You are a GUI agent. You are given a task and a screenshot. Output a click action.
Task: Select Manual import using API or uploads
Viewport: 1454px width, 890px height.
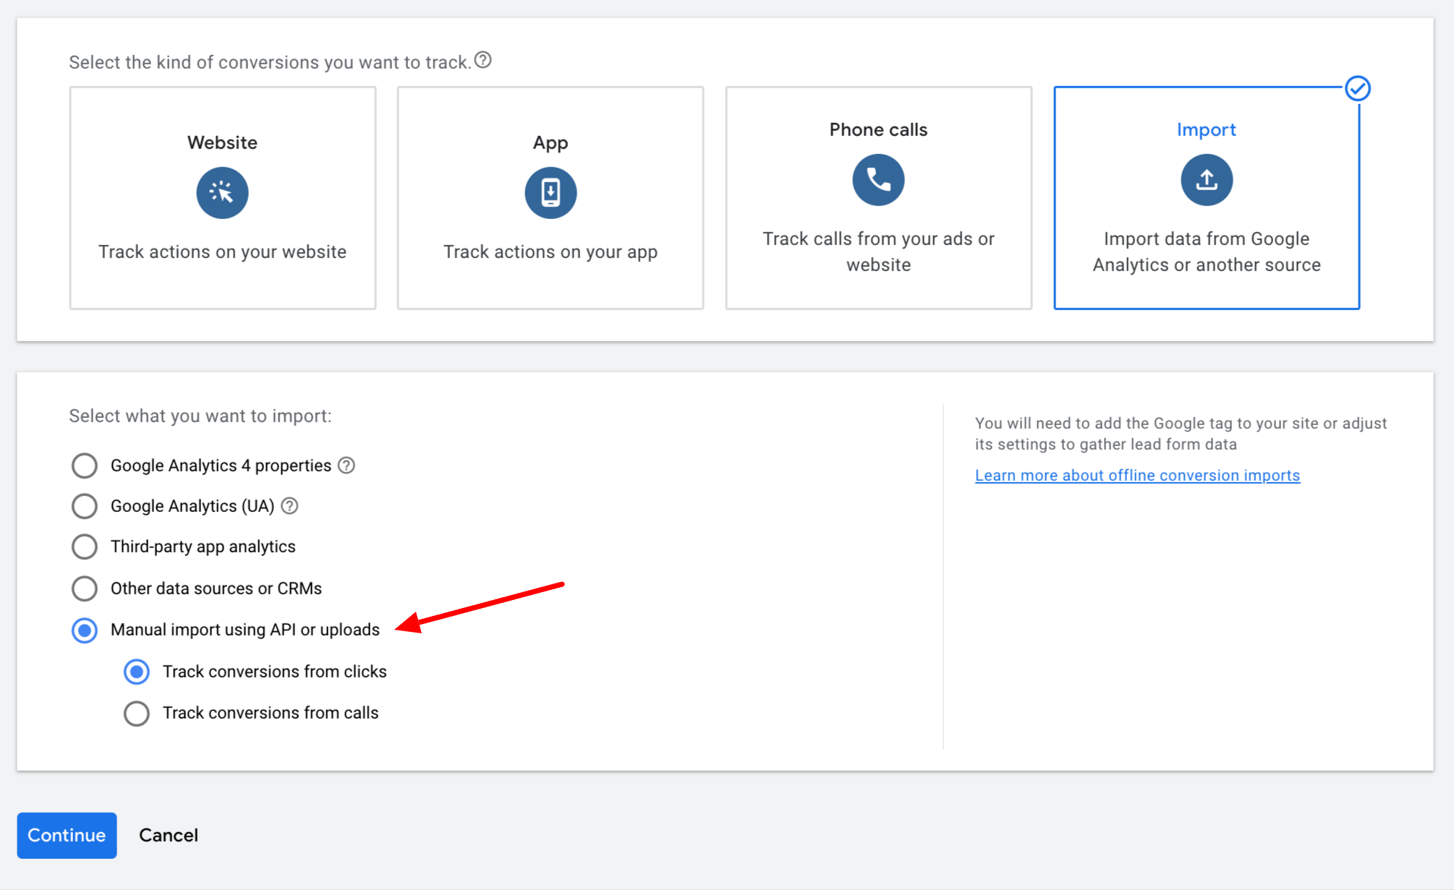(x=85, y=630)
